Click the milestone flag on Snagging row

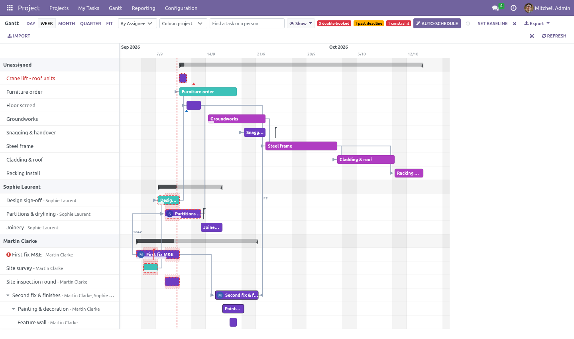(x=276, y=132)
